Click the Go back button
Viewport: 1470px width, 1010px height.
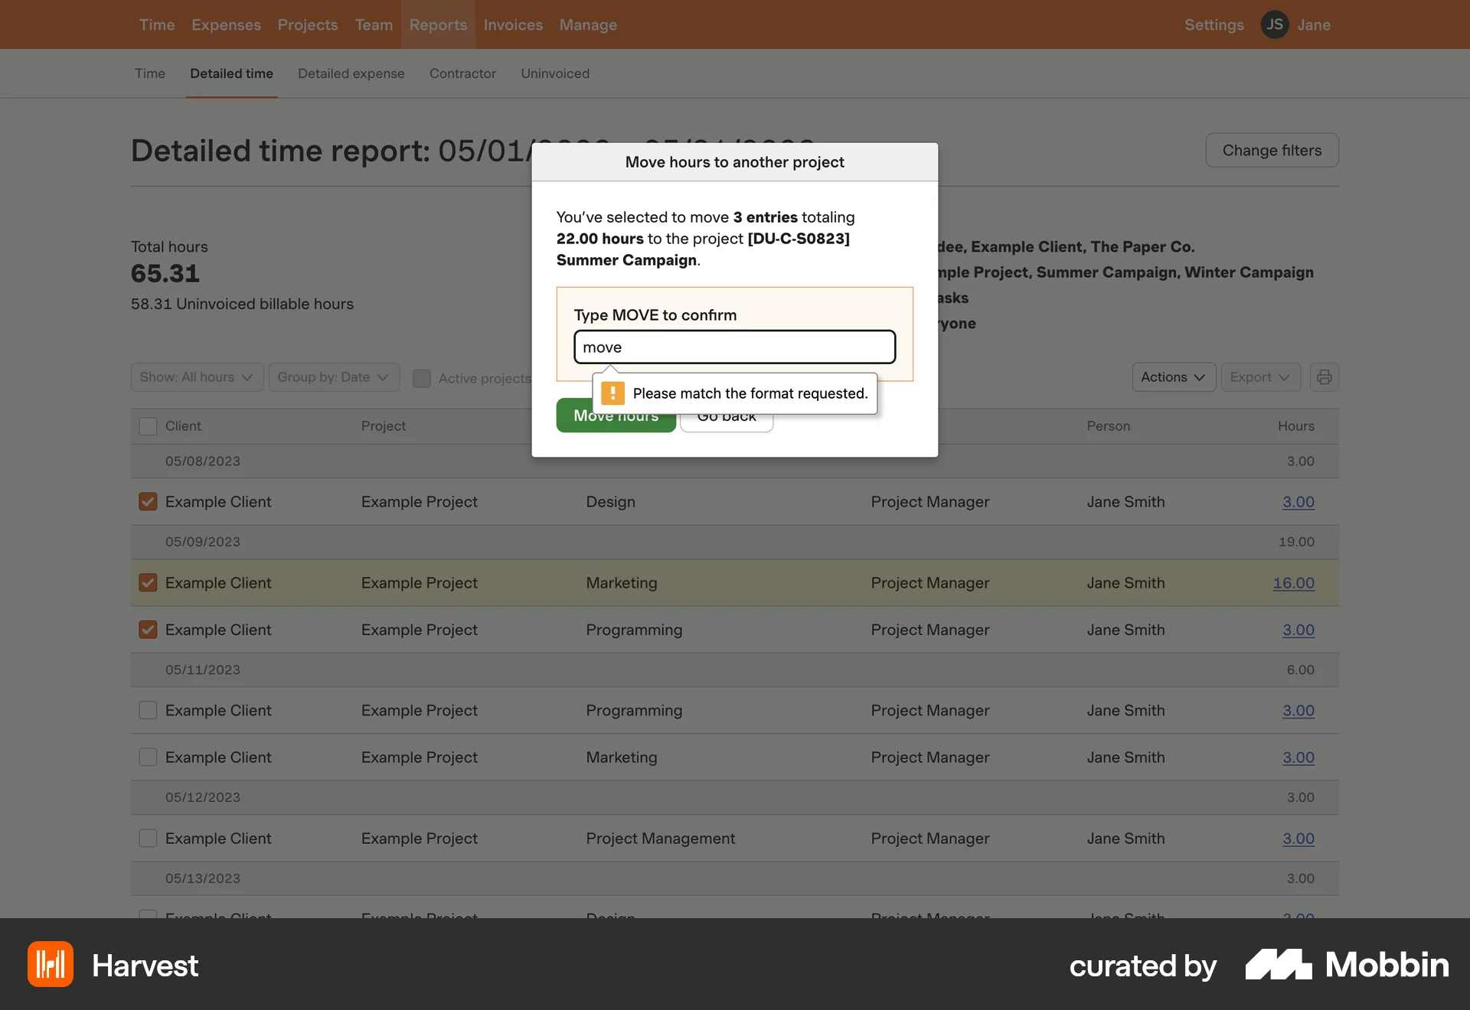click(726, 415)
